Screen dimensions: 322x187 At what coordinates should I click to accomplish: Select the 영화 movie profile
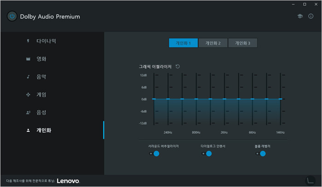(52, 59)
